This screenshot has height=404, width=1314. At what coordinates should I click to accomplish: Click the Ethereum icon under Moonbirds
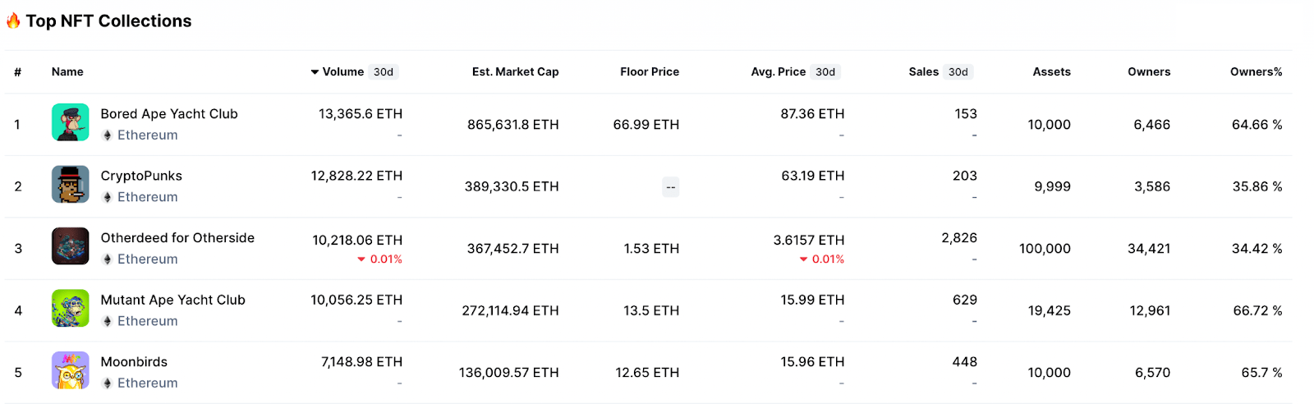[x=107, y=383]
